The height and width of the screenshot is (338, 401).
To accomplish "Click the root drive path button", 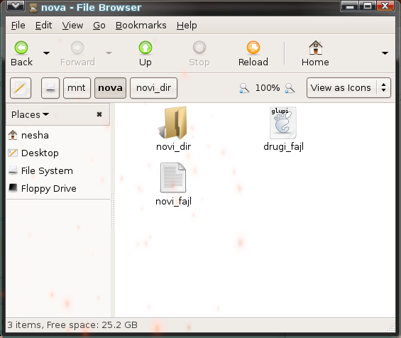I will tap(50, 88).
